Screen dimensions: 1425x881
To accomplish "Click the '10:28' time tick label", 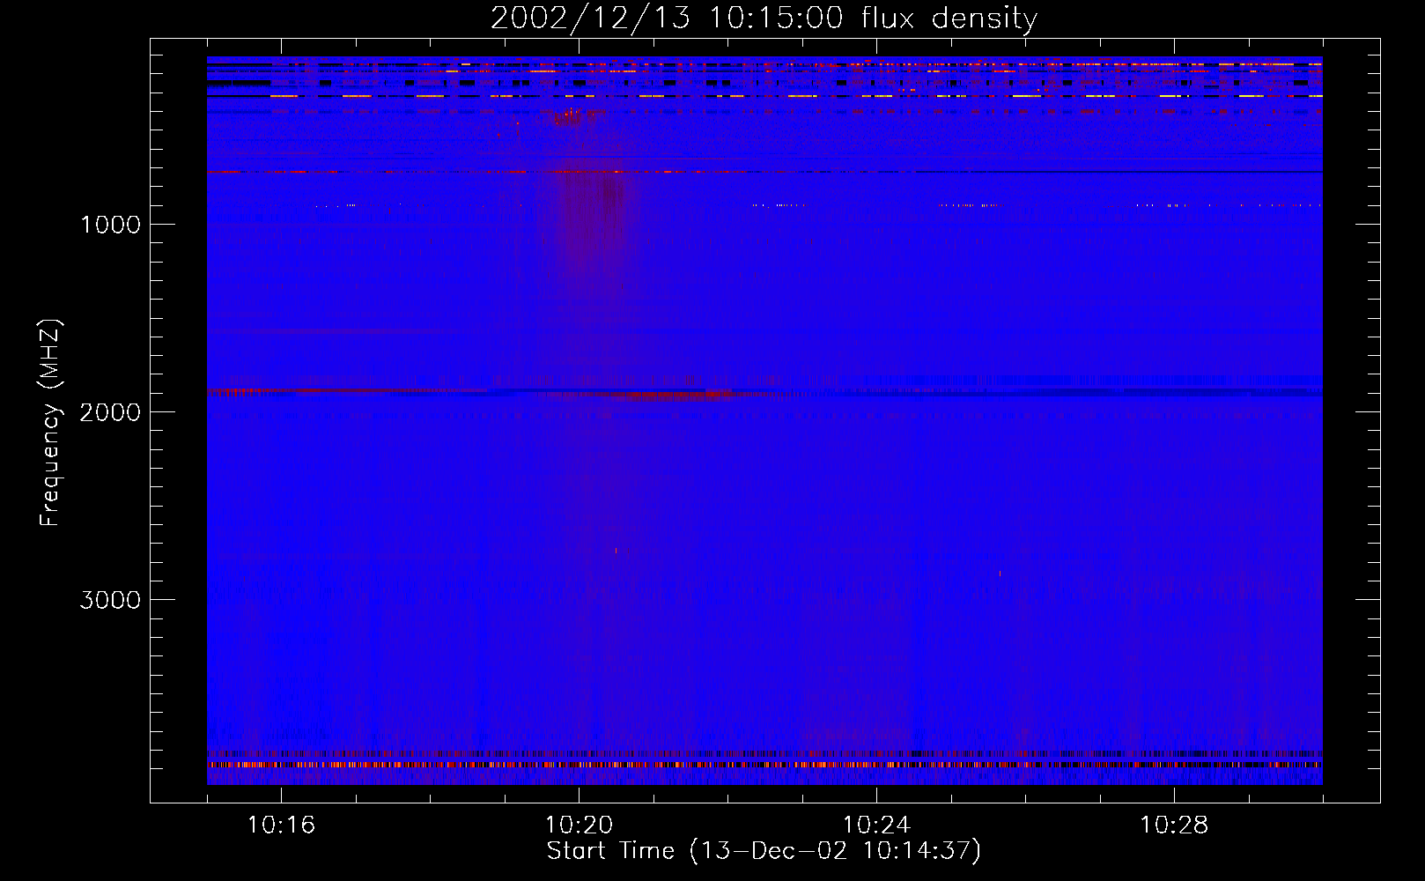I will click(x=1174, y=825).
